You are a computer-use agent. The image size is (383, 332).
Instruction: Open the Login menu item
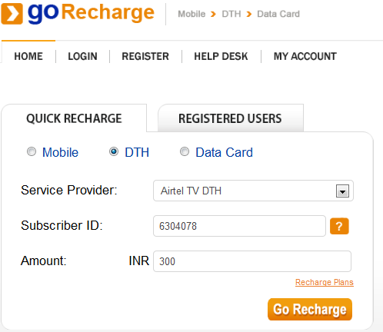pos(82,56)
